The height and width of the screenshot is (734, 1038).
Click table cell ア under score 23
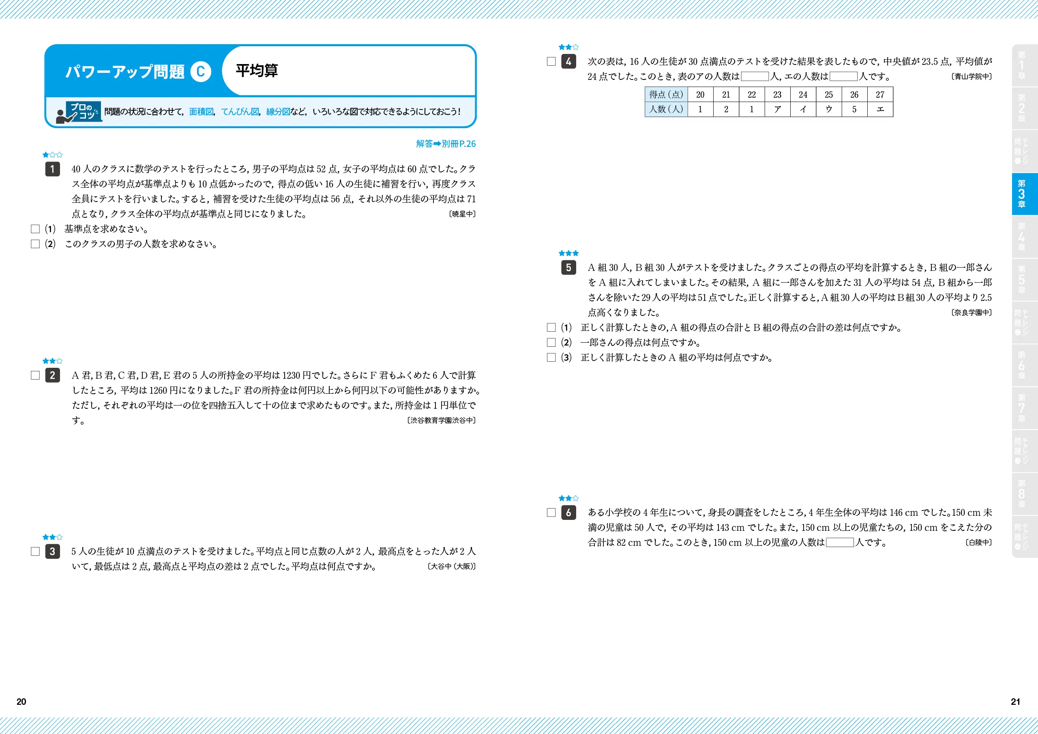778,109
